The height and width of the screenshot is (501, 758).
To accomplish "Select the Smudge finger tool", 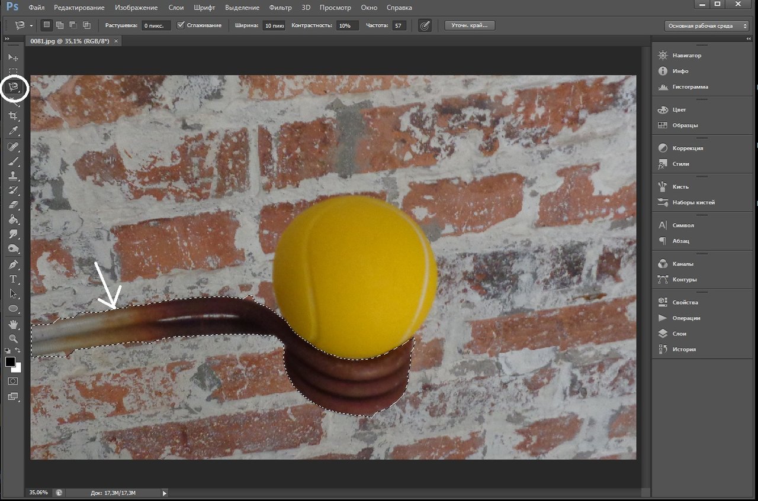I will [x=13, y=234].
